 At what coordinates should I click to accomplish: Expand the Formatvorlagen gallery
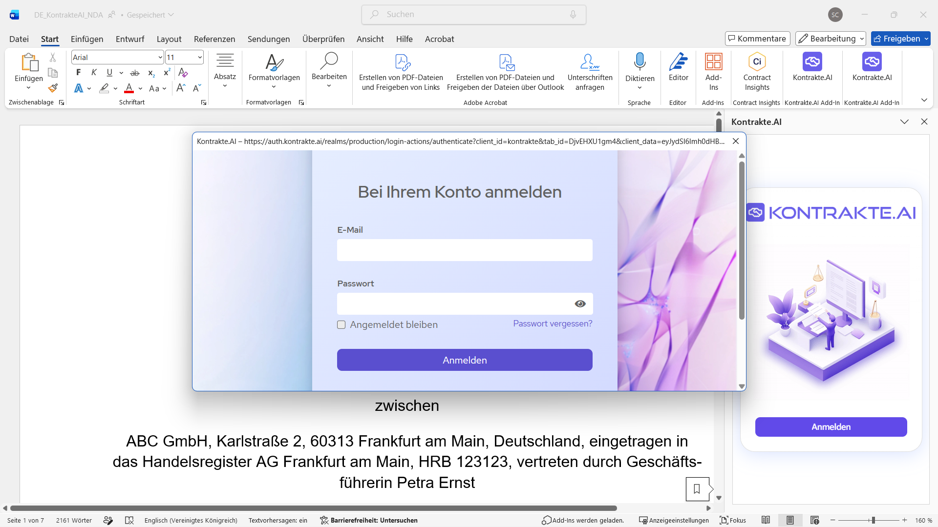274,87
